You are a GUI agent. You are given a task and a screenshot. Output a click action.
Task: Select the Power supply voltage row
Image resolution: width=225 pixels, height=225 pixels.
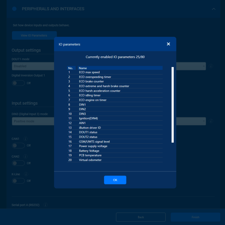point(115,146)
